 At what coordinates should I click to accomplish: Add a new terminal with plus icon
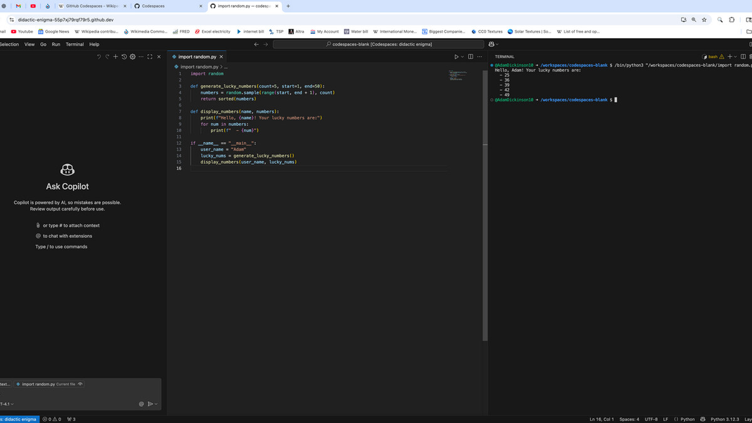pos(729,56)
